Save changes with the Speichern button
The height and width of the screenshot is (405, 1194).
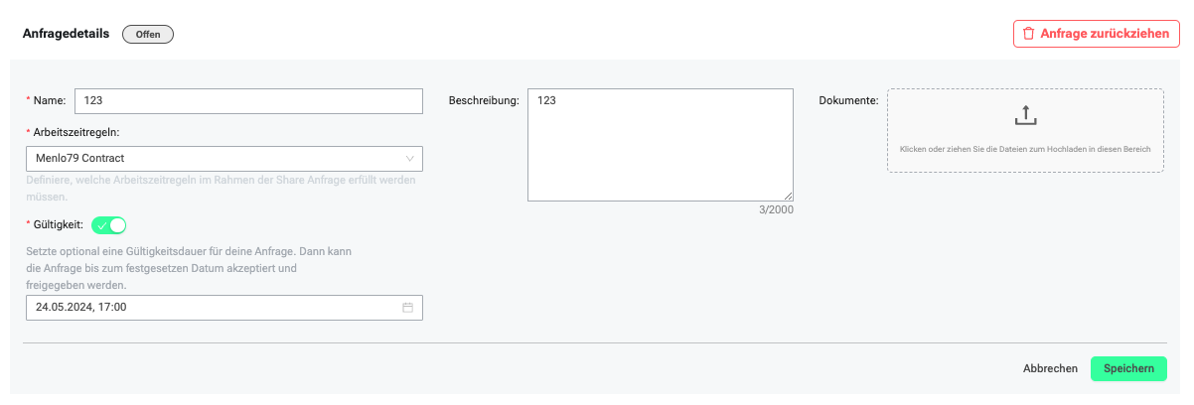[x=1128, y=368]
